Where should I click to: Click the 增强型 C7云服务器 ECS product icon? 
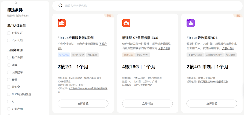(126, 23)
